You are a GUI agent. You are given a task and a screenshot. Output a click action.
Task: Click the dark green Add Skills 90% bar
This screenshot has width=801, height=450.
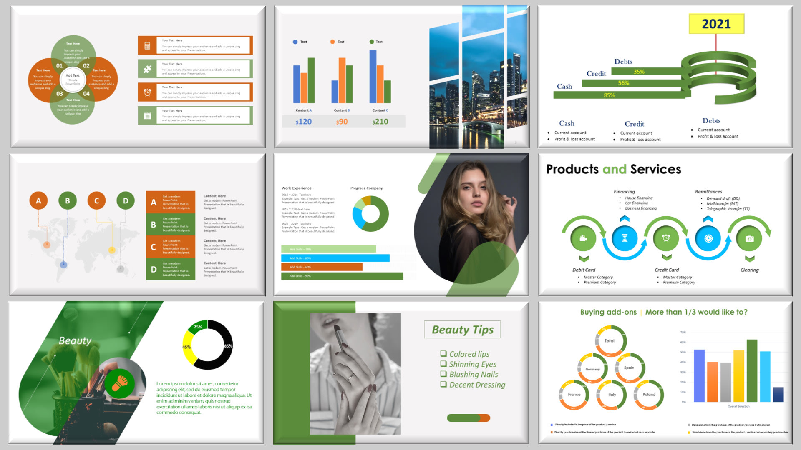click(x=342, y=276)
